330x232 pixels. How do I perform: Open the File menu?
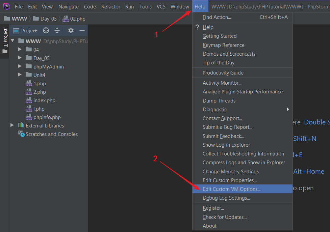tap(19, 7)
